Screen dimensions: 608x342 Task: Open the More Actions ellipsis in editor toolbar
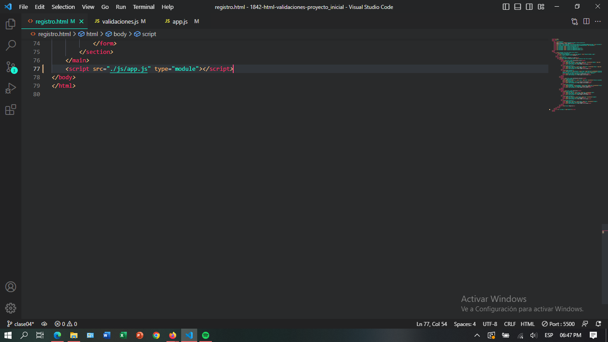point(598,21)
